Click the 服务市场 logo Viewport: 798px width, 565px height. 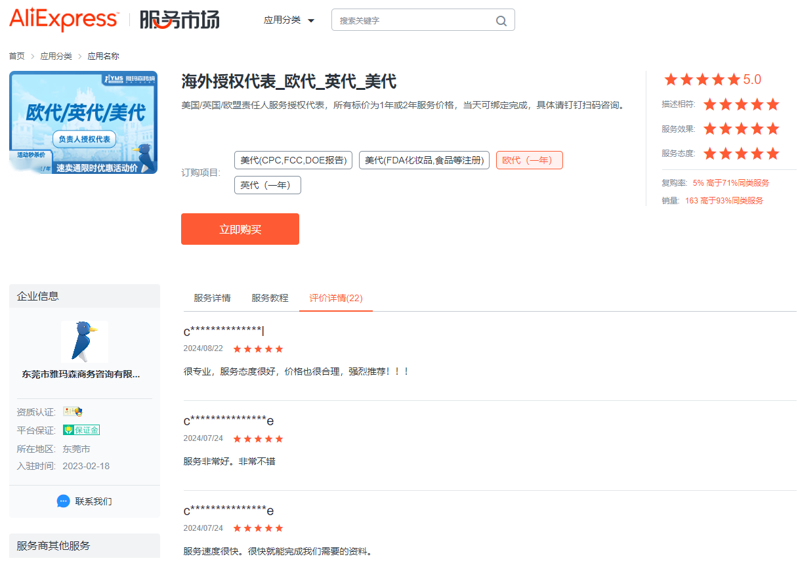tap(180, 20)
